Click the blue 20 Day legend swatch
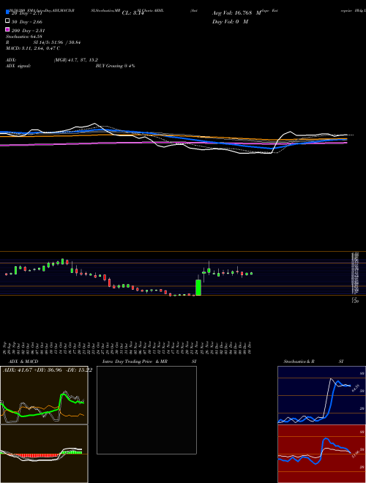366x483 pixels. (7, 12)
